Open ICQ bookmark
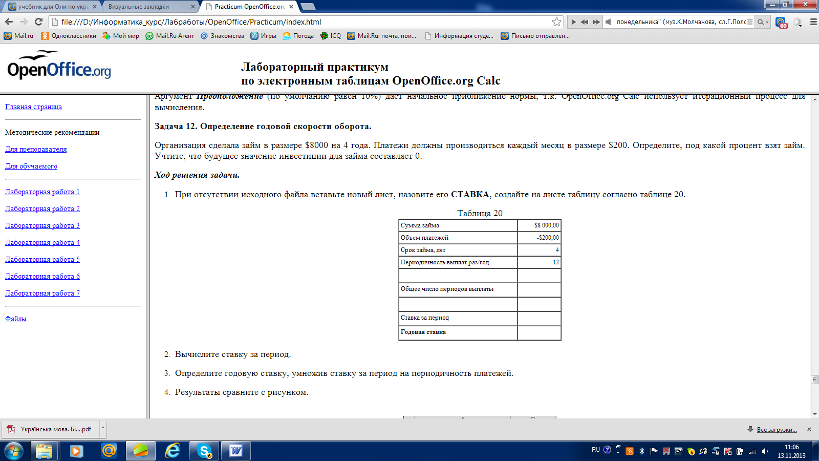The width and height of the screenshot is (819, 461). 330,36
